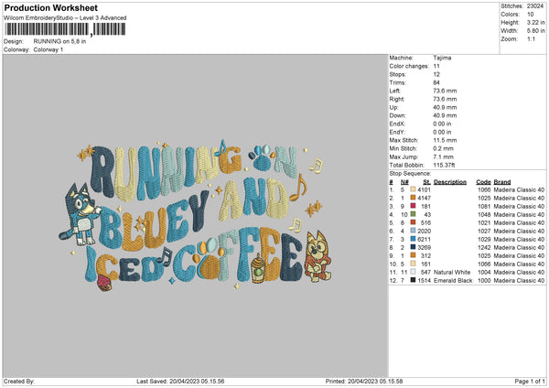Click thread code 1048 in stop 4

pos(484,215)
